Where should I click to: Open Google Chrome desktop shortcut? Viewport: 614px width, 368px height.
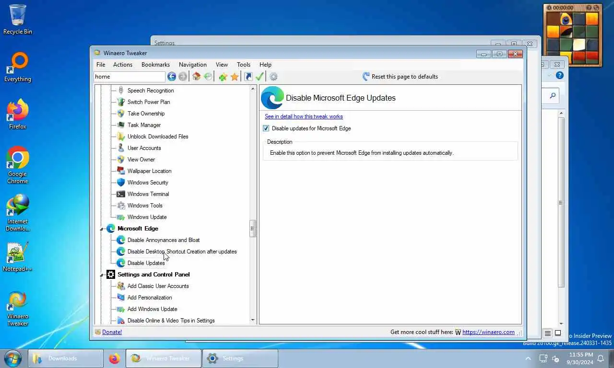(18, 165)
